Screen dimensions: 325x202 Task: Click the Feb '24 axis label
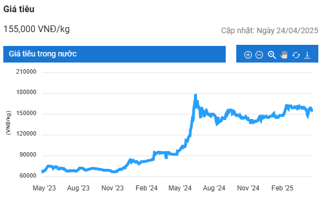click(146, 188)
